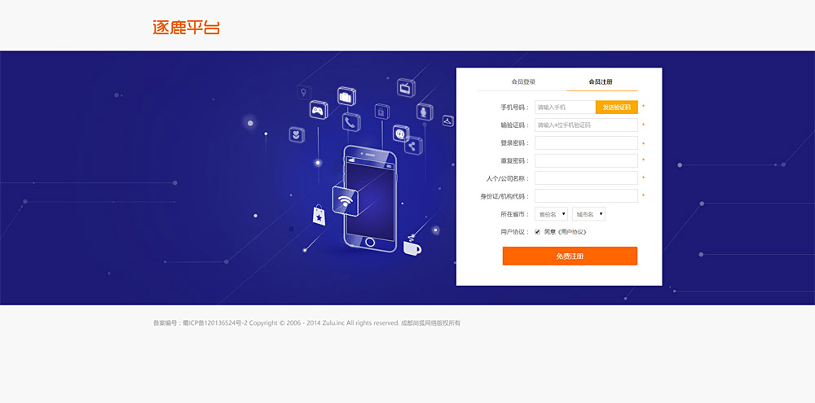Toggle the 同意《用户协议》 checkbox
The image size is (815, 403).
(x=537, y=231)
